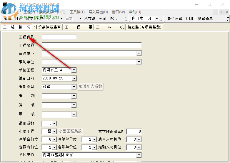Expand the 编制 person dropdown

(74, 96)
